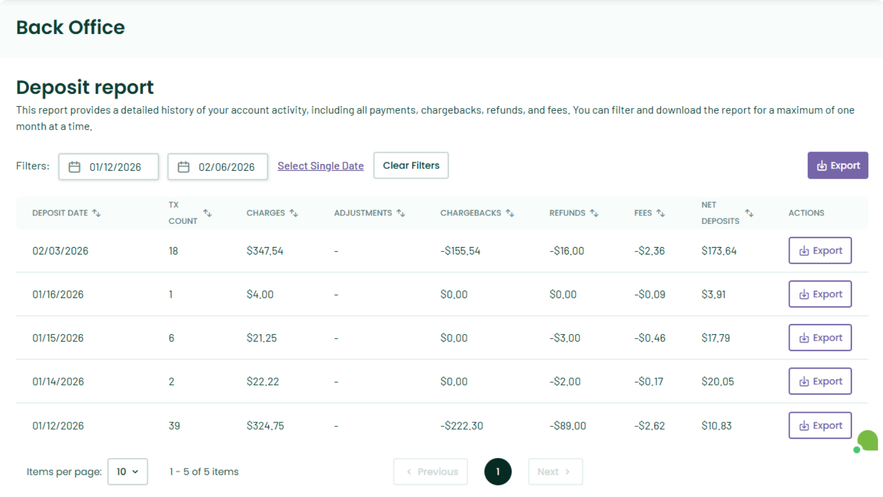The height and width of the screenshot is (497, 883).
Task: Expand the items per page dropdown
Action: [127, 472]
